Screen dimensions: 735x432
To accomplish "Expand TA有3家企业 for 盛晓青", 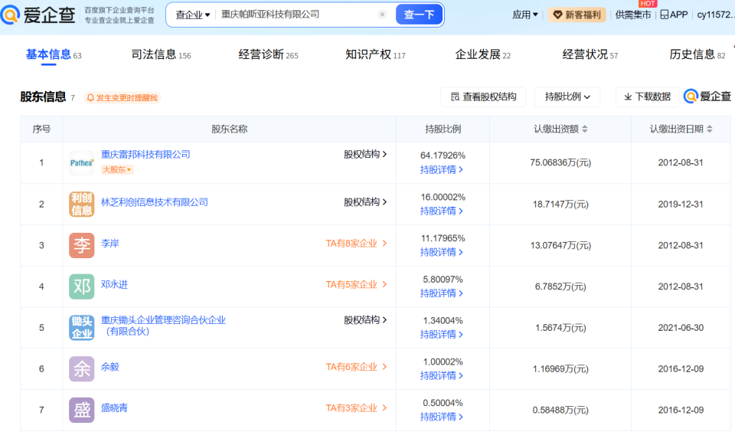I will click(x=356, y=408).
